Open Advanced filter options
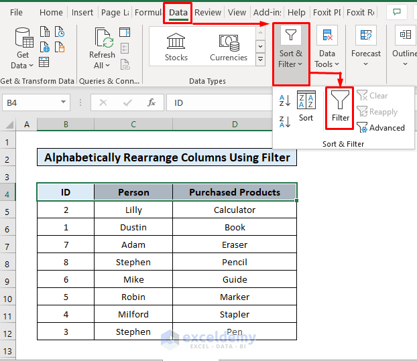Screen dimensions: 417x361 [x=381, y=128]
